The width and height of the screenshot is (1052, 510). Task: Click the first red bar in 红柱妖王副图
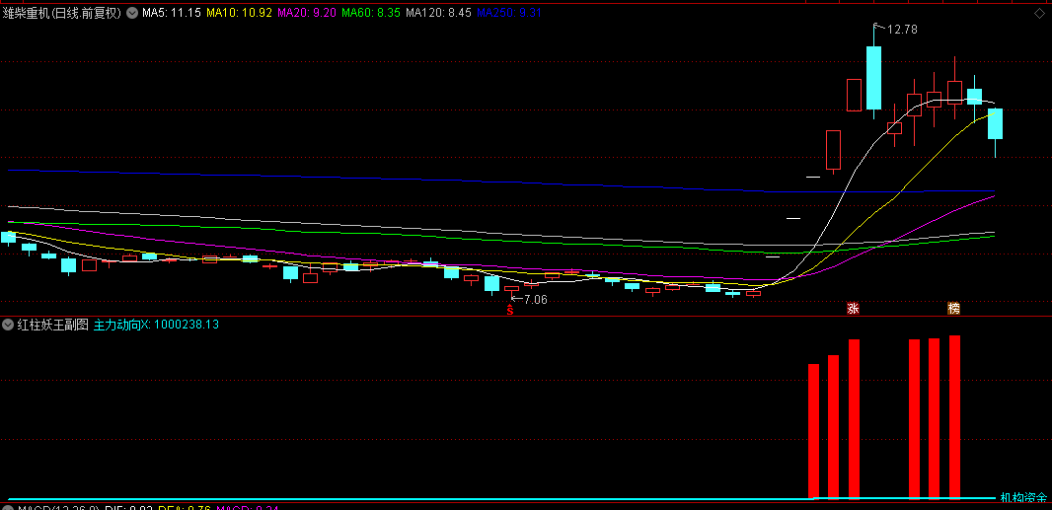click(814, 431)
